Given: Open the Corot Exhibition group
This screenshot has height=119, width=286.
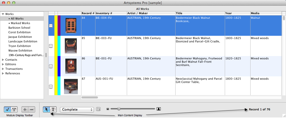Looking at the screenshot, I should click(19, 32).
